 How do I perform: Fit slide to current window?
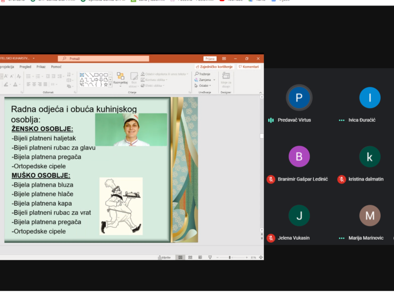click(261, 257)
